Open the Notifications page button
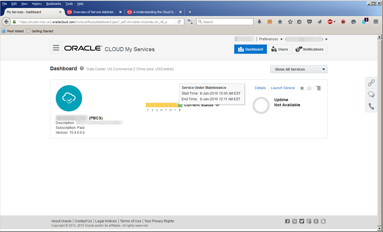Viewport: 383px width, 232px height. [309, 49]
